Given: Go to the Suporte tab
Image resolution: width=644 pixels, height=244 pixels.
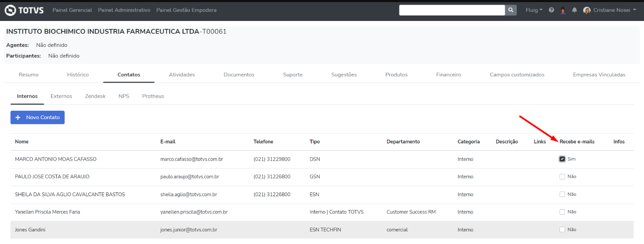Looking at the screenshot, I should pyautogui.click(x=293, y=75).
